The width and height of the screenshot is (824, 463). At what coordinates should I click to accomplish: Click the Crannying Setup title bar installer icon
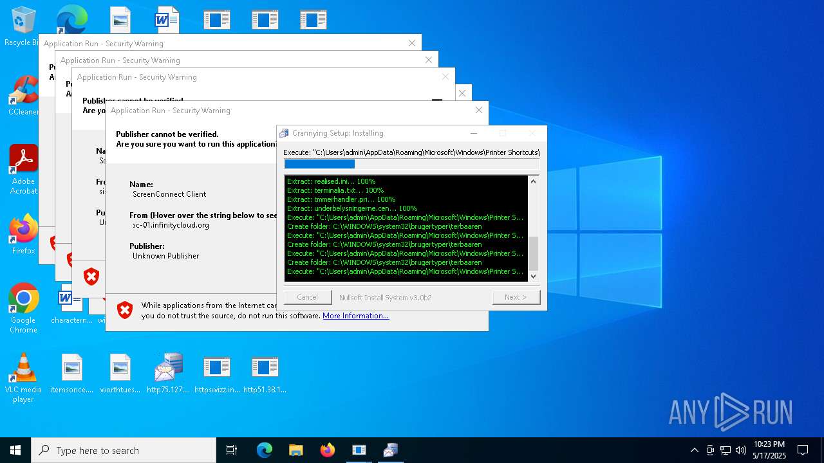(x=284, y=133)
